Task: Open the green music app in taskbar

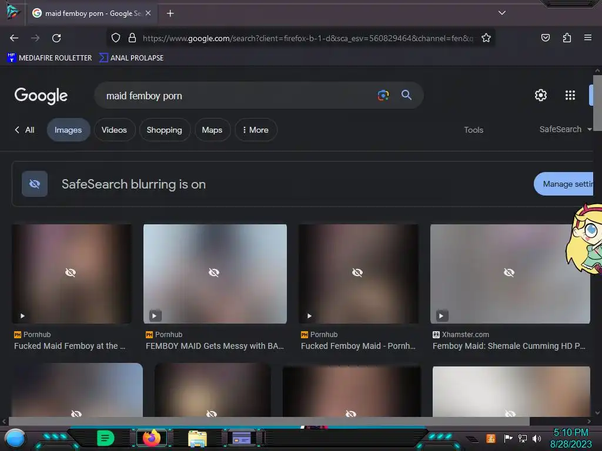Action: tap(105, 438)
